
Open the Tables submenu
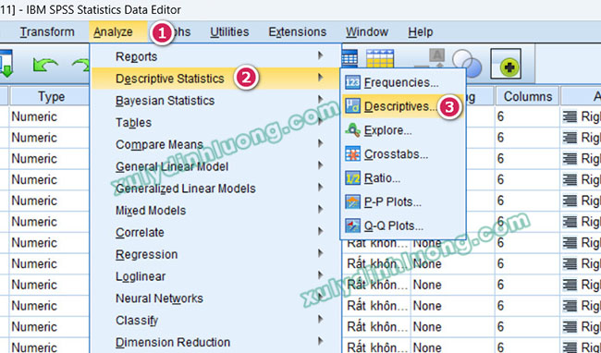[x=215, y=123]
